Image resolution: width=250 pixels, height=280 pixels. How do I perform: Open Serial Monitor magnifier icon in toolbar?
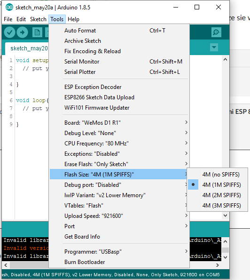[216, 32]
